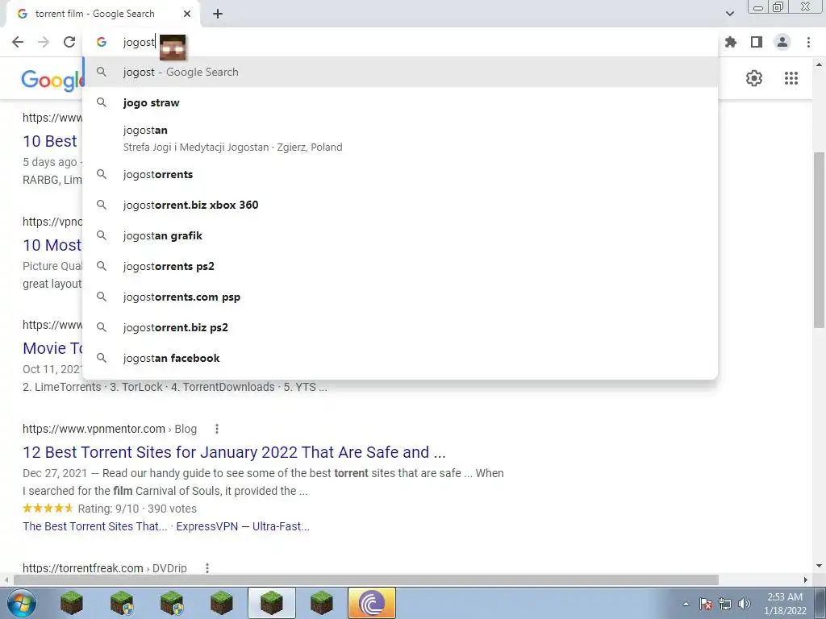Pick 'jogostorrent.biz ps2' suggestion

click(400, 327)
